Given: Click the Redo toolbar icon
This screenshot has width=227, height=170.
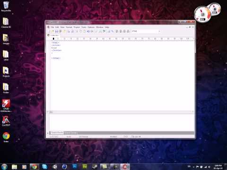Looking at the screenshot, I should [x=92, y=31].
